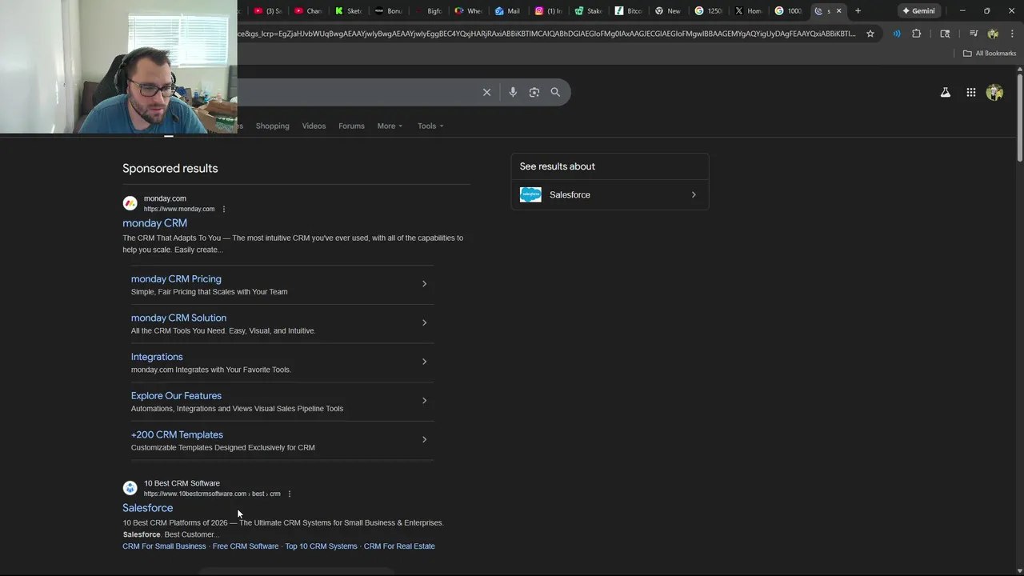This screenshot has height=576, width=1024.
Task: Open the monday CRM ad headline
Action: click(154, 223)
